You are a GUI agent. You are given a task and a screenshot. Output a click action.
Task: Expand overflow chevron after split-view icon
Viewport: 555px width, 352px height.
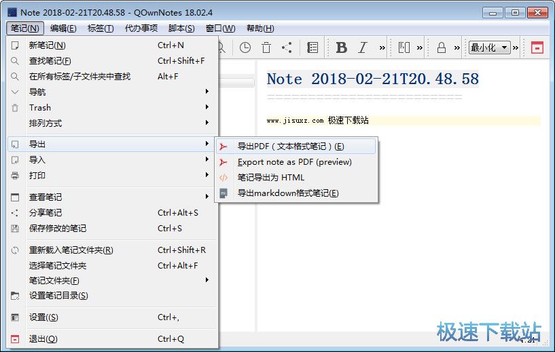click(419, 47)
